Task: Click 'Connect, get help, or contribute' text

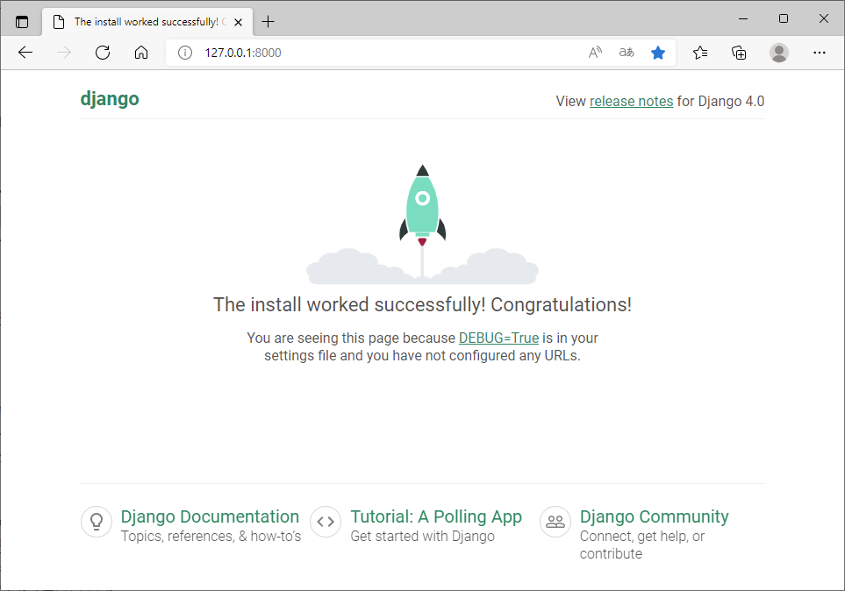Action: pos(641,545)
